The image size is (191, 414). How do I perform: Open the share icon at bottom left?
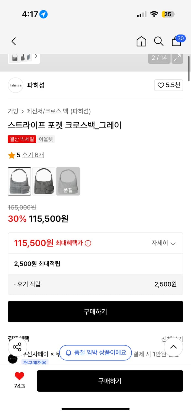(17, 347)
